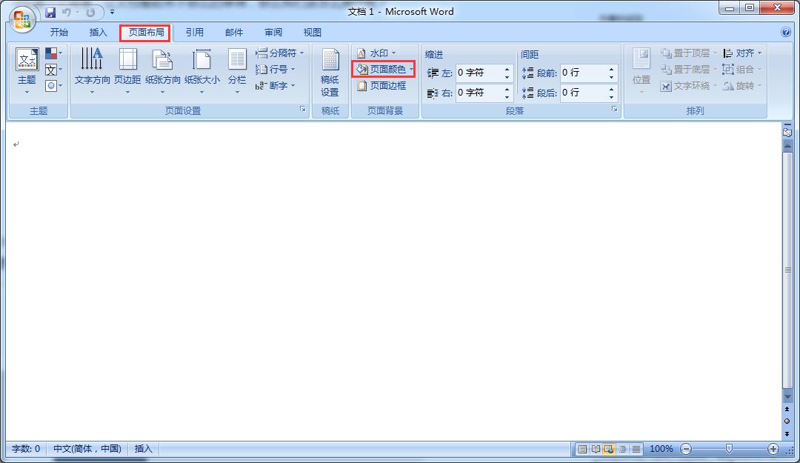The height and width of the screenshot is (463, 800).
Task: Open the 文字方向 text direction tool
Action: point(93,69)
